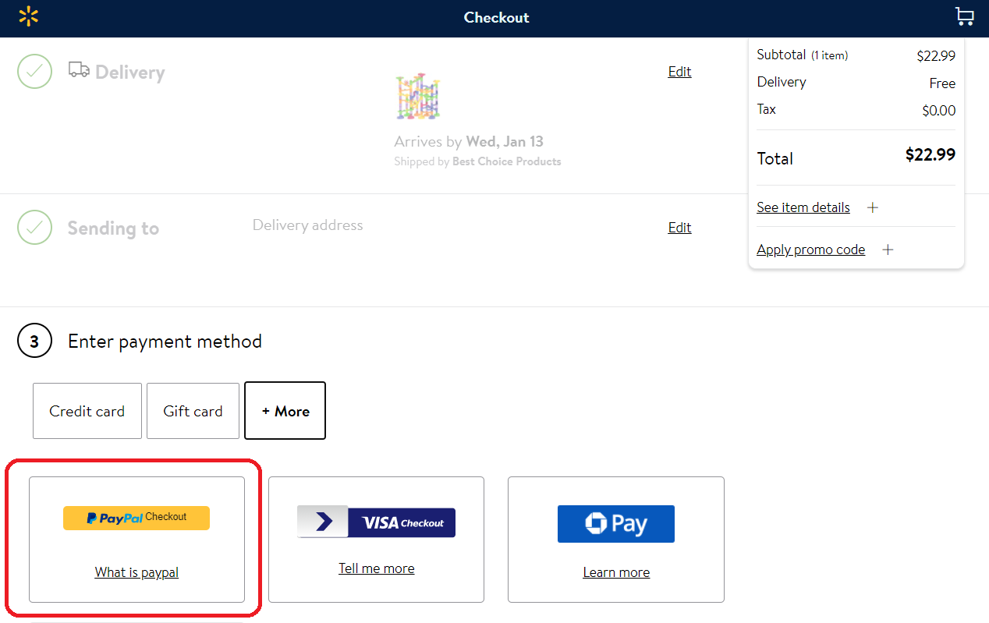Pay with the PayPal Checkout button

point(136,518)
